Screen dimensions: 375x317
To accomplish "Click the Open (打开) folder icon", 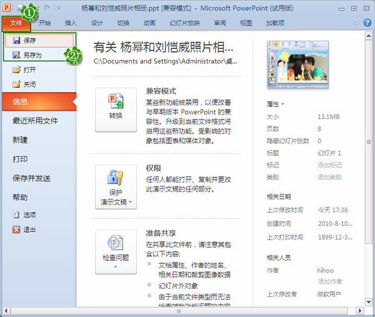I will [x=16, y=70].
